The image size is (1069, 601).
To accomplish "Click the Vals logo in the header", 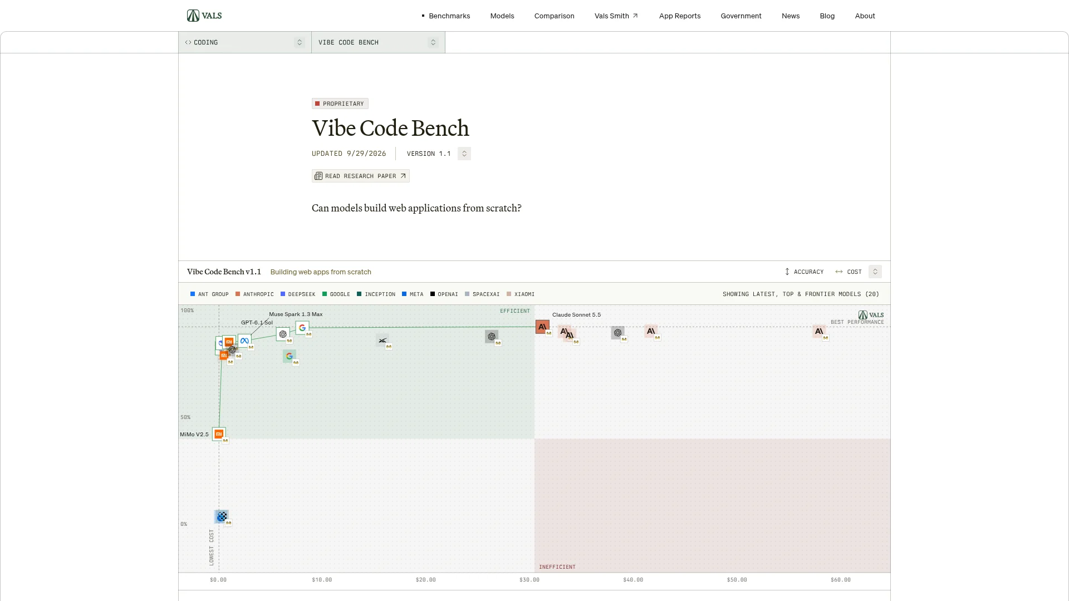I will (204, 16).
